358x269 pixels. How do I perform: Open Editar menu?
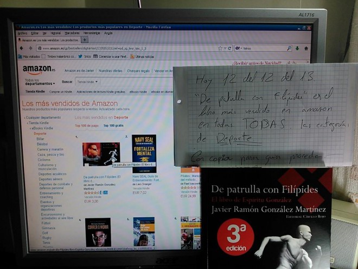click(x=35, y=33)
